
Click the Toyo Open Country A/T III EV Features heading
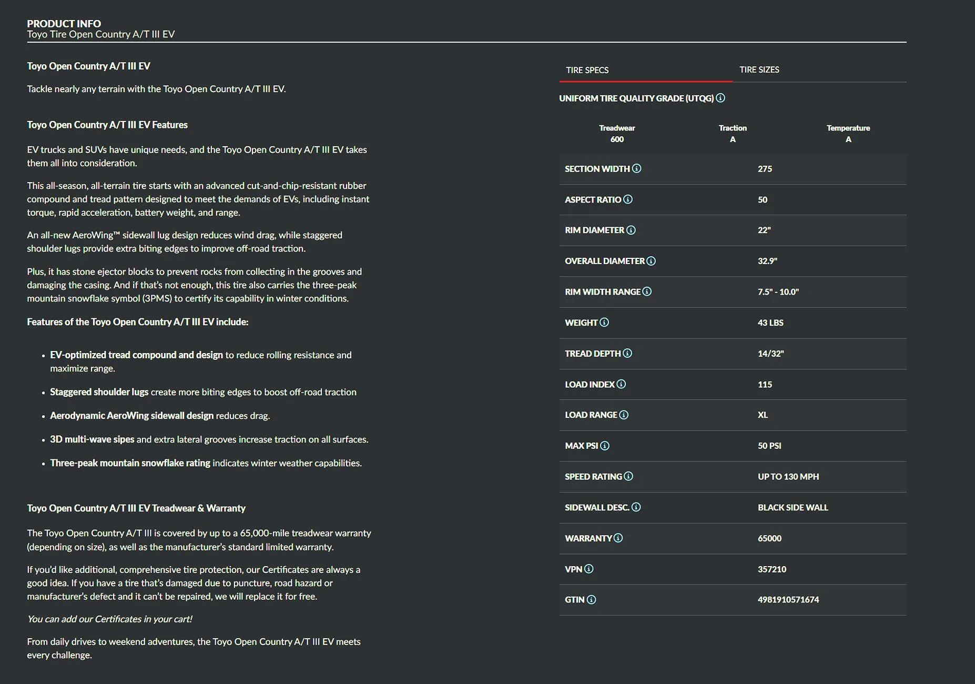(x=107, y=125)
